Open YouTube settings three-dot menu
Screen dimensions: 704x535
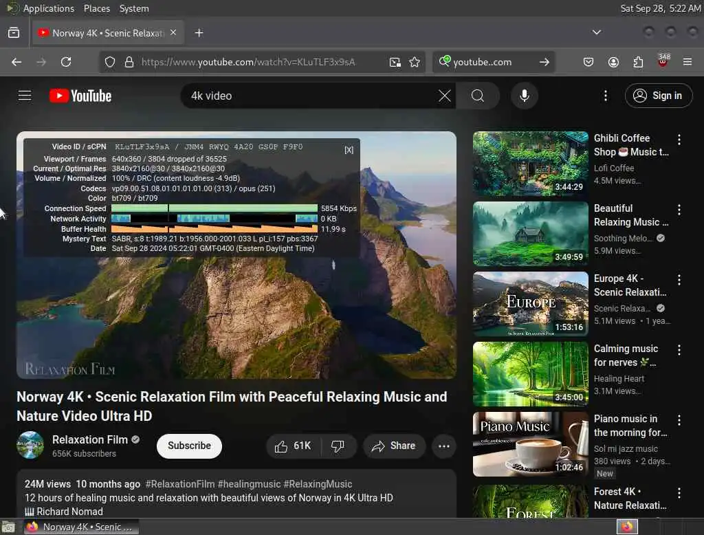606,96
